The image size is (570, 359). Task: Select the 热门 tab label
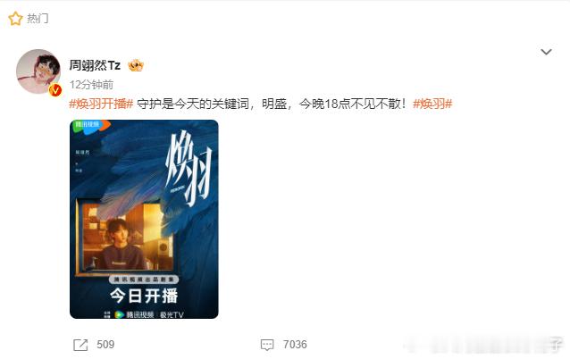pos(38,18)
